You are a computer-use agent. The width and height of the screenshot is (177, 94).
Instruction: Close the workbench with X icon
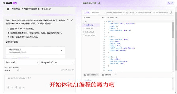[171, 13]
